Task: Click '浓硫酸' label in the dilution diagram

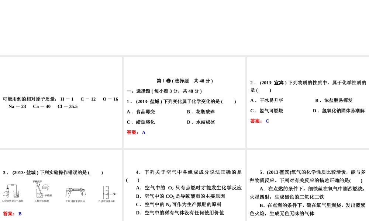Action: pos(48,195)
